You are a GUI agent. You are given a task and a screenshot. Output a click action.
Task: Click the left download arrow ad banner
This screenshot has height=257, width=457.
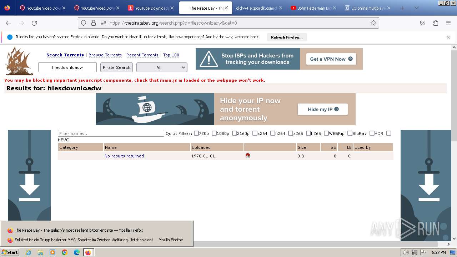click(x=29, y=175)
